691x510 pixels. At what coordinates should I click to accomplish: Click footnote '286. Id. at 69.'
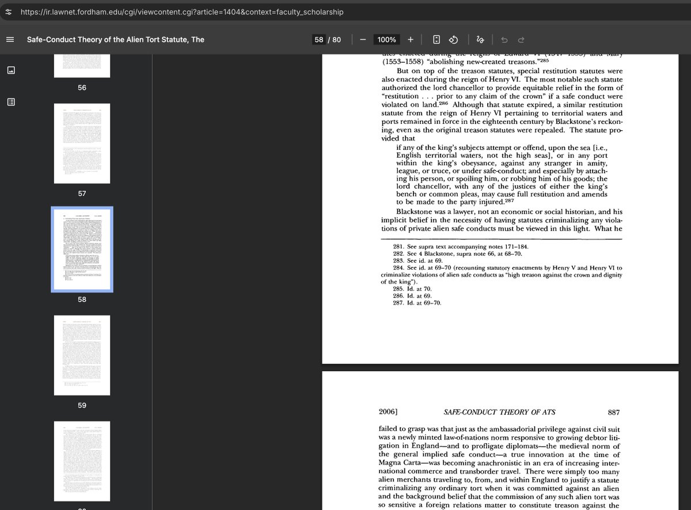(x=412, y=296)
